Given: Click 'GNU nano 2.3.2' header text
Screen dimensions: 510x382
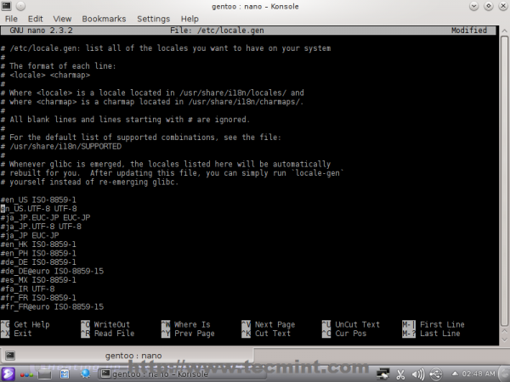Looking at the screenshot, I should (41, 31).
